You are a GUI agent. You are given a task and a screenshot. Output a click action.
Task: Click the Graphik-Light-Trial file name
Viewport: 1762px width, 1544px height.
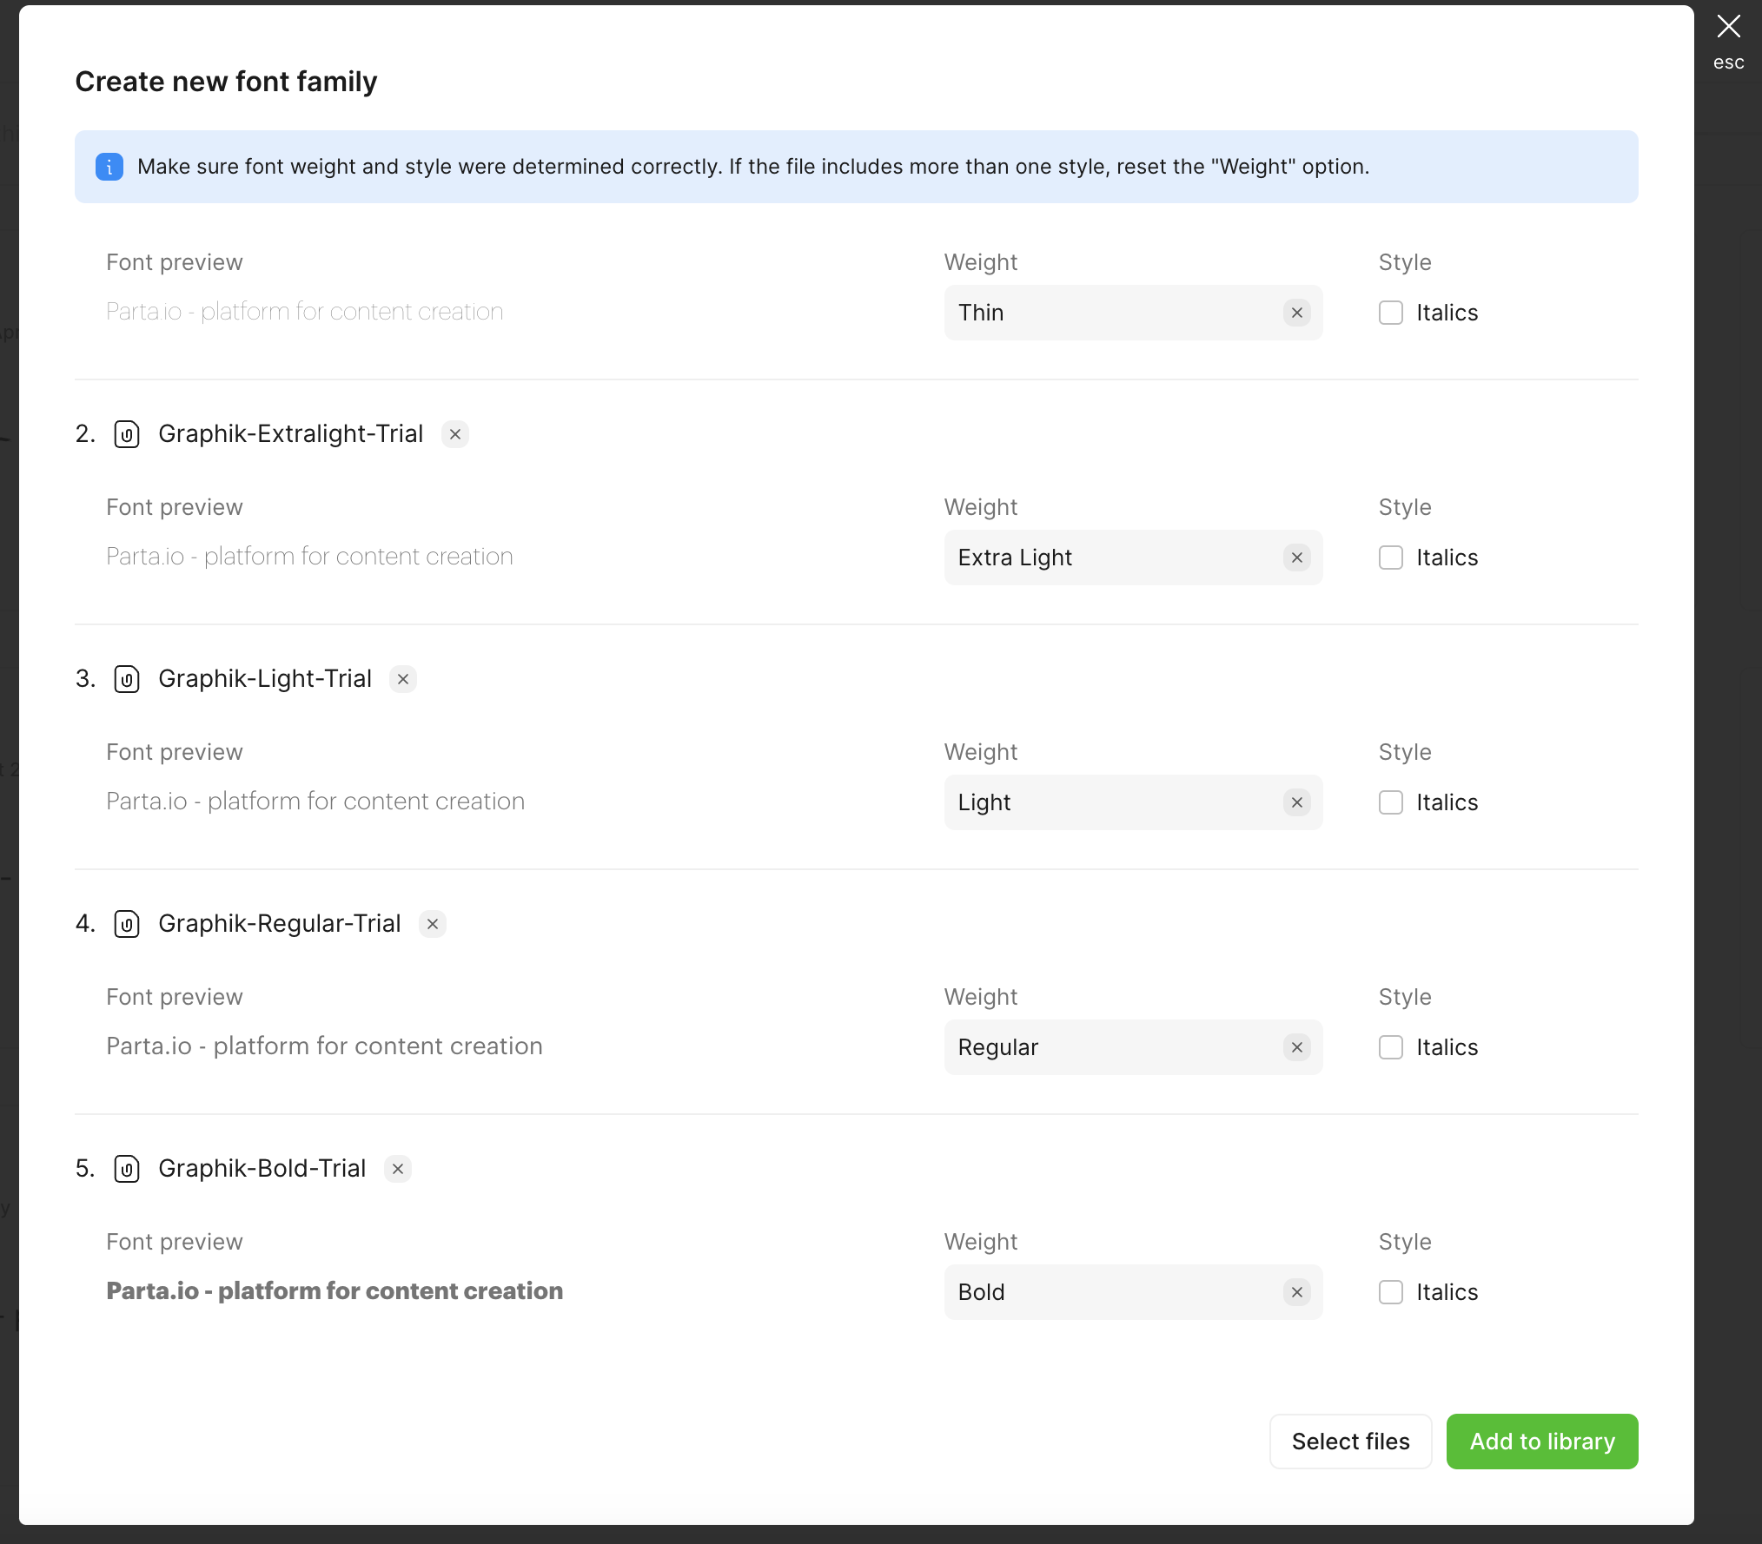(265, 679)
